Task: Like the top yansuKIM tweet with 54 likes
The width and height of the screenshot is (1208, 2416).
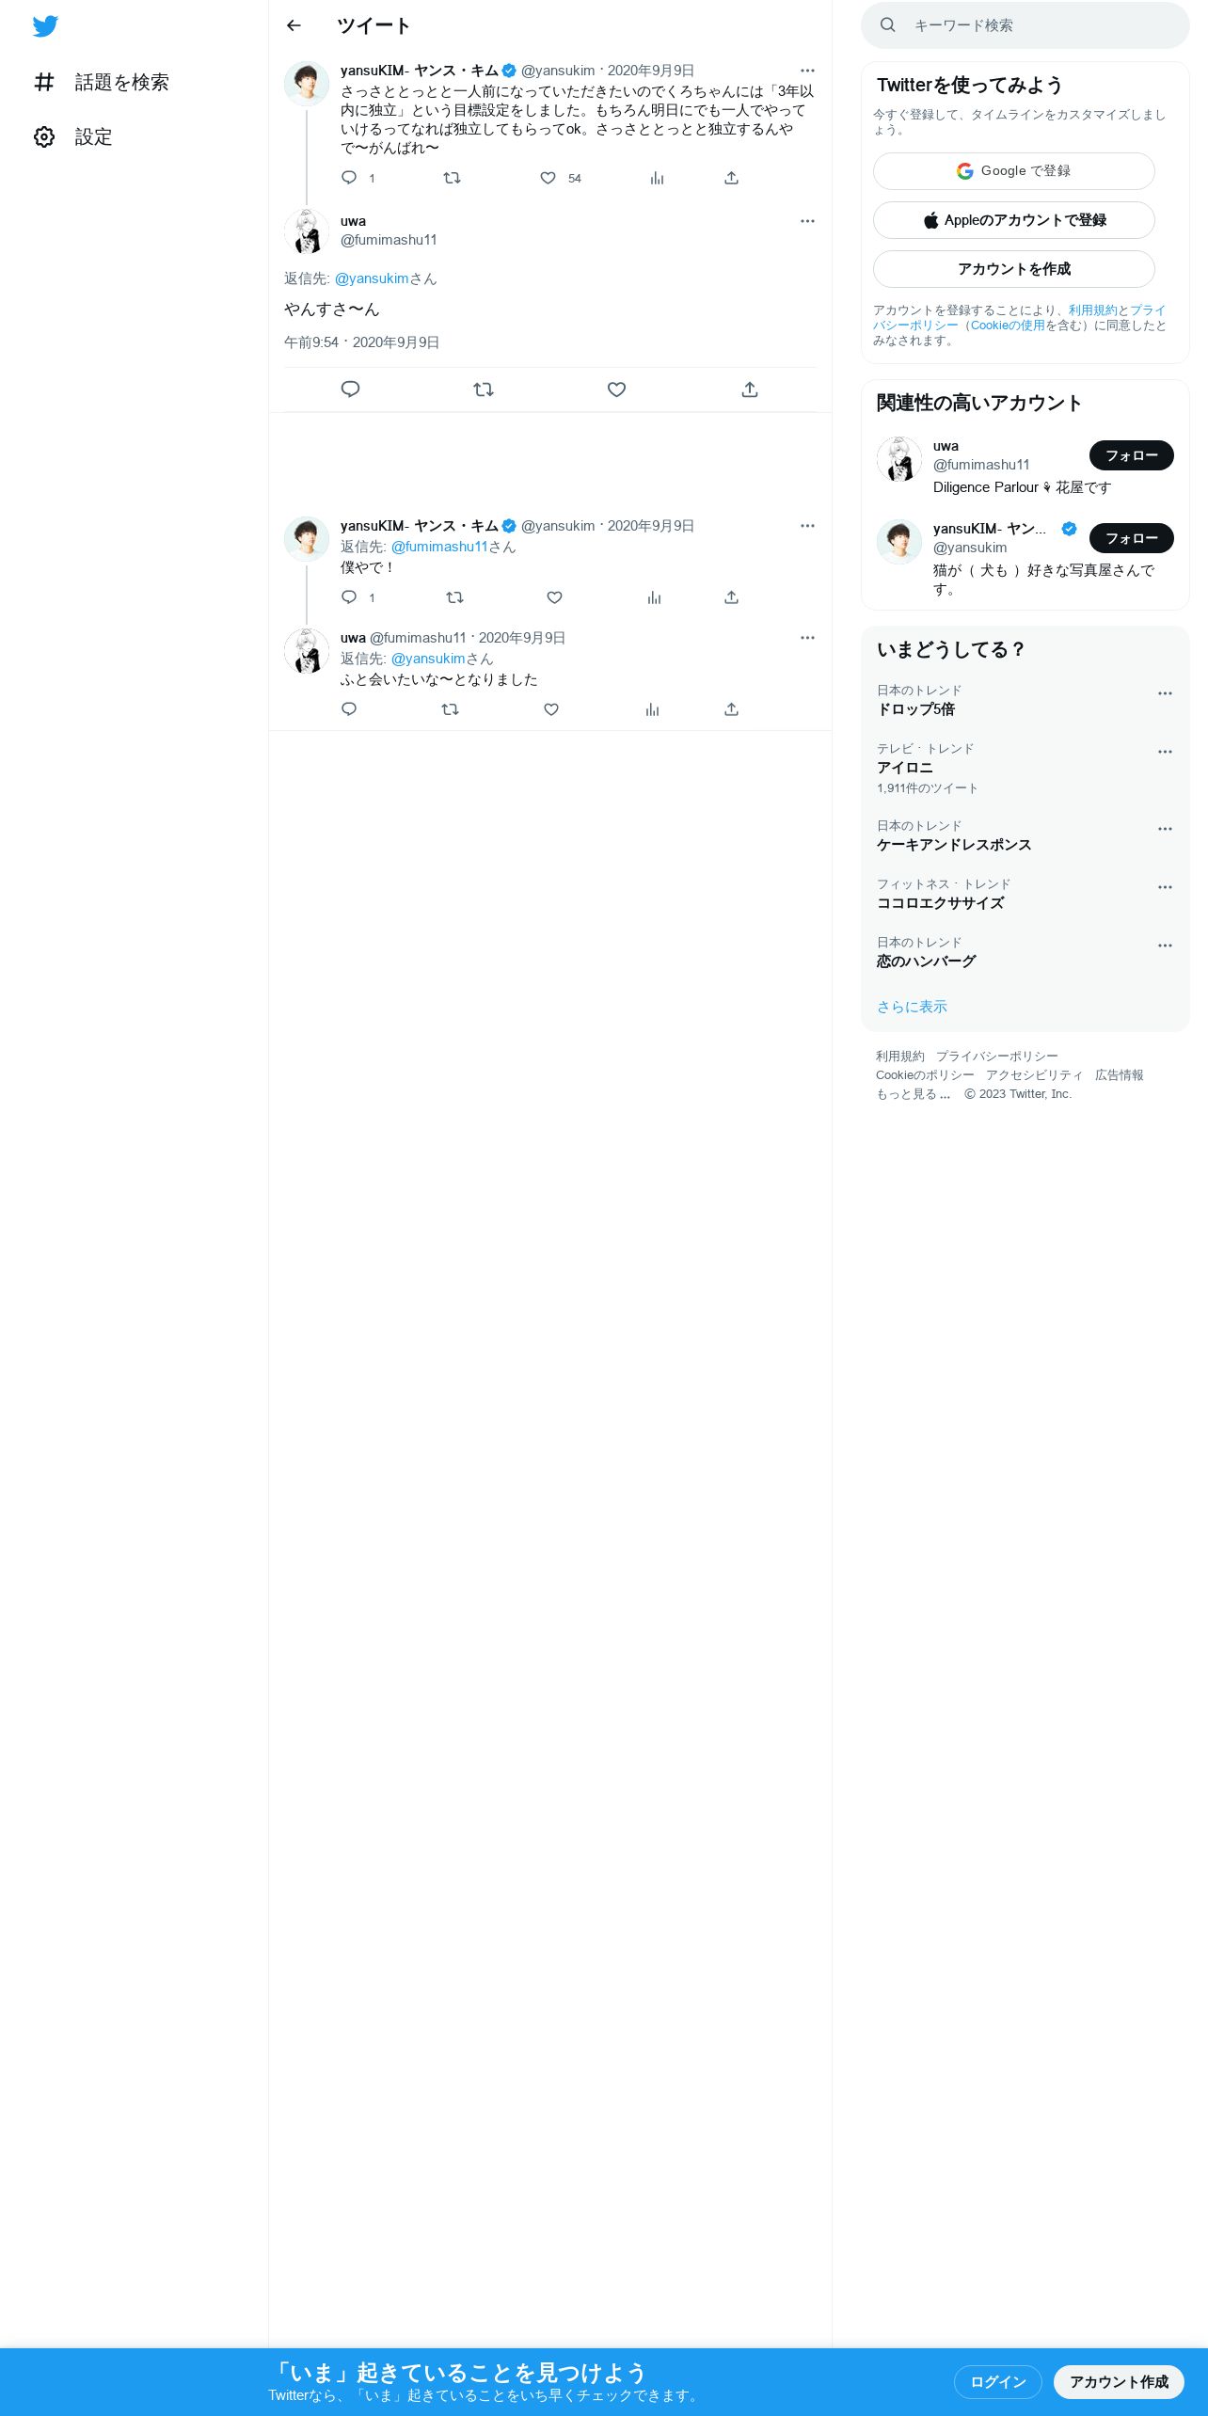Action: point(548,178)
